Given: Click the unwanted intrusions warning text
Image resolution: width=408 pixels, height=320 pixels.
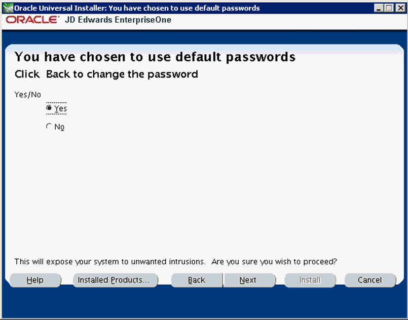Looking at the screenshot, I should pyautogui.click(x=176, y=262).
